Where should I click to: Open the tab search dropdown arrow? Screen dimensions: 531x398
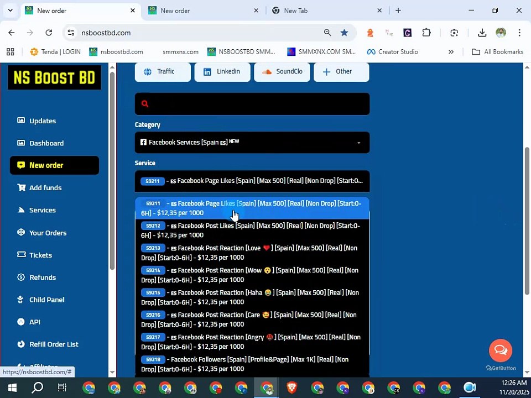(11, 11)
